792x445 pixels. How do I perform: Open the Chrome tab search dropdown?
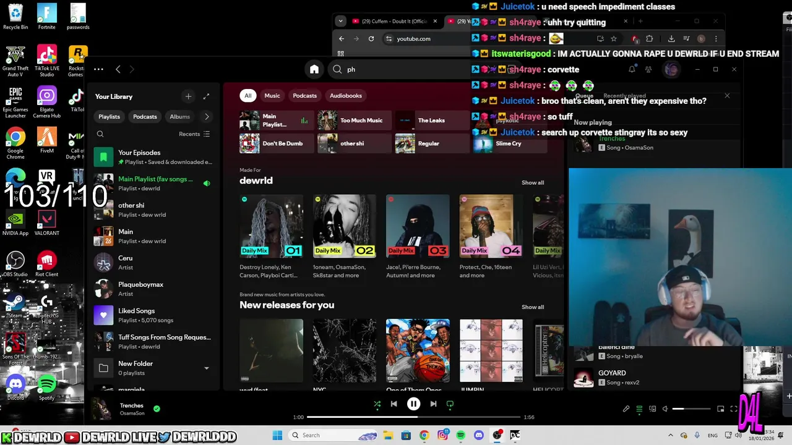point(340,21)
